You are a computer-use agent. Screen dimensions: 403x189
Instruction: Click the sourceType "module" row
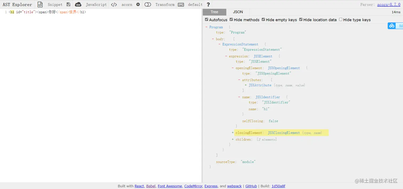point(236,162)
